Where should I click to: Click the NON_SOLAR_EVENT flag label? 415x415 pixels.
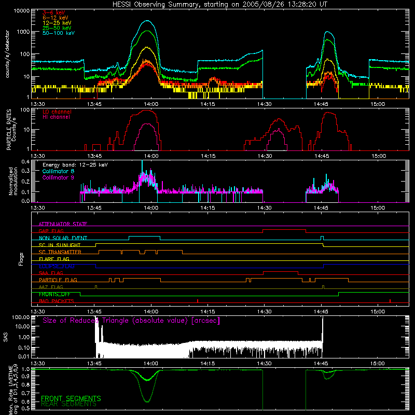(x=63, y=238)
